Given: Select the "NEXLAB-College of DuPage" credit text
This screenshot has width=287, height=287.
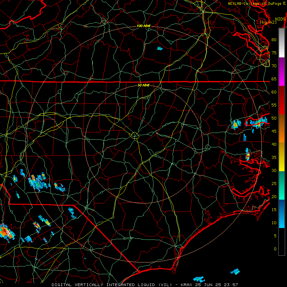Looking at the screenshot, I should click(254, 4).
